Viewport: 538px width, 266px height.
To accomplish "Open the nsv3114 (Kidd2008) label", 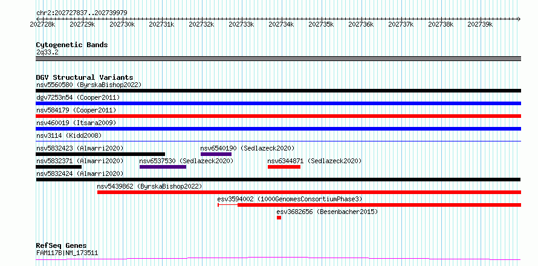I will coord(69,135).
